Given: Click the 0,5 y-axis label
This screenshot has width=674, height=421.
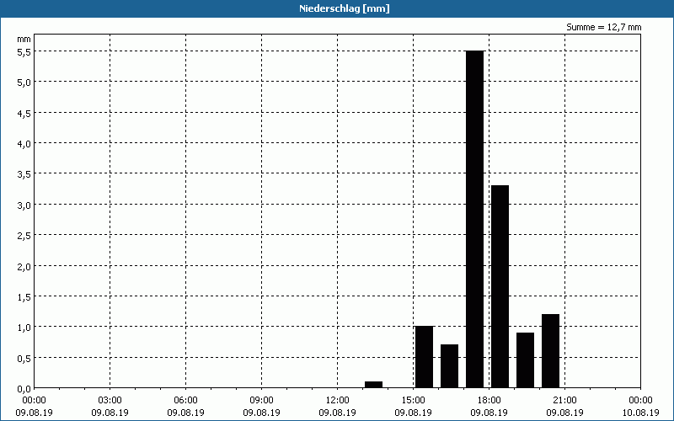Looking at the screenshot, I should [24, 359].
